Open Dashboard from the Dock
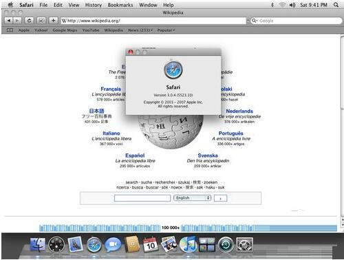Screen dimensions: 344x260 pos(56,244)
